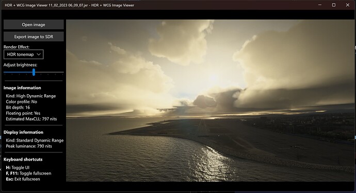Select the Display information heading
The height and width of the screenshot is (193, 356).
coord(23,132)
